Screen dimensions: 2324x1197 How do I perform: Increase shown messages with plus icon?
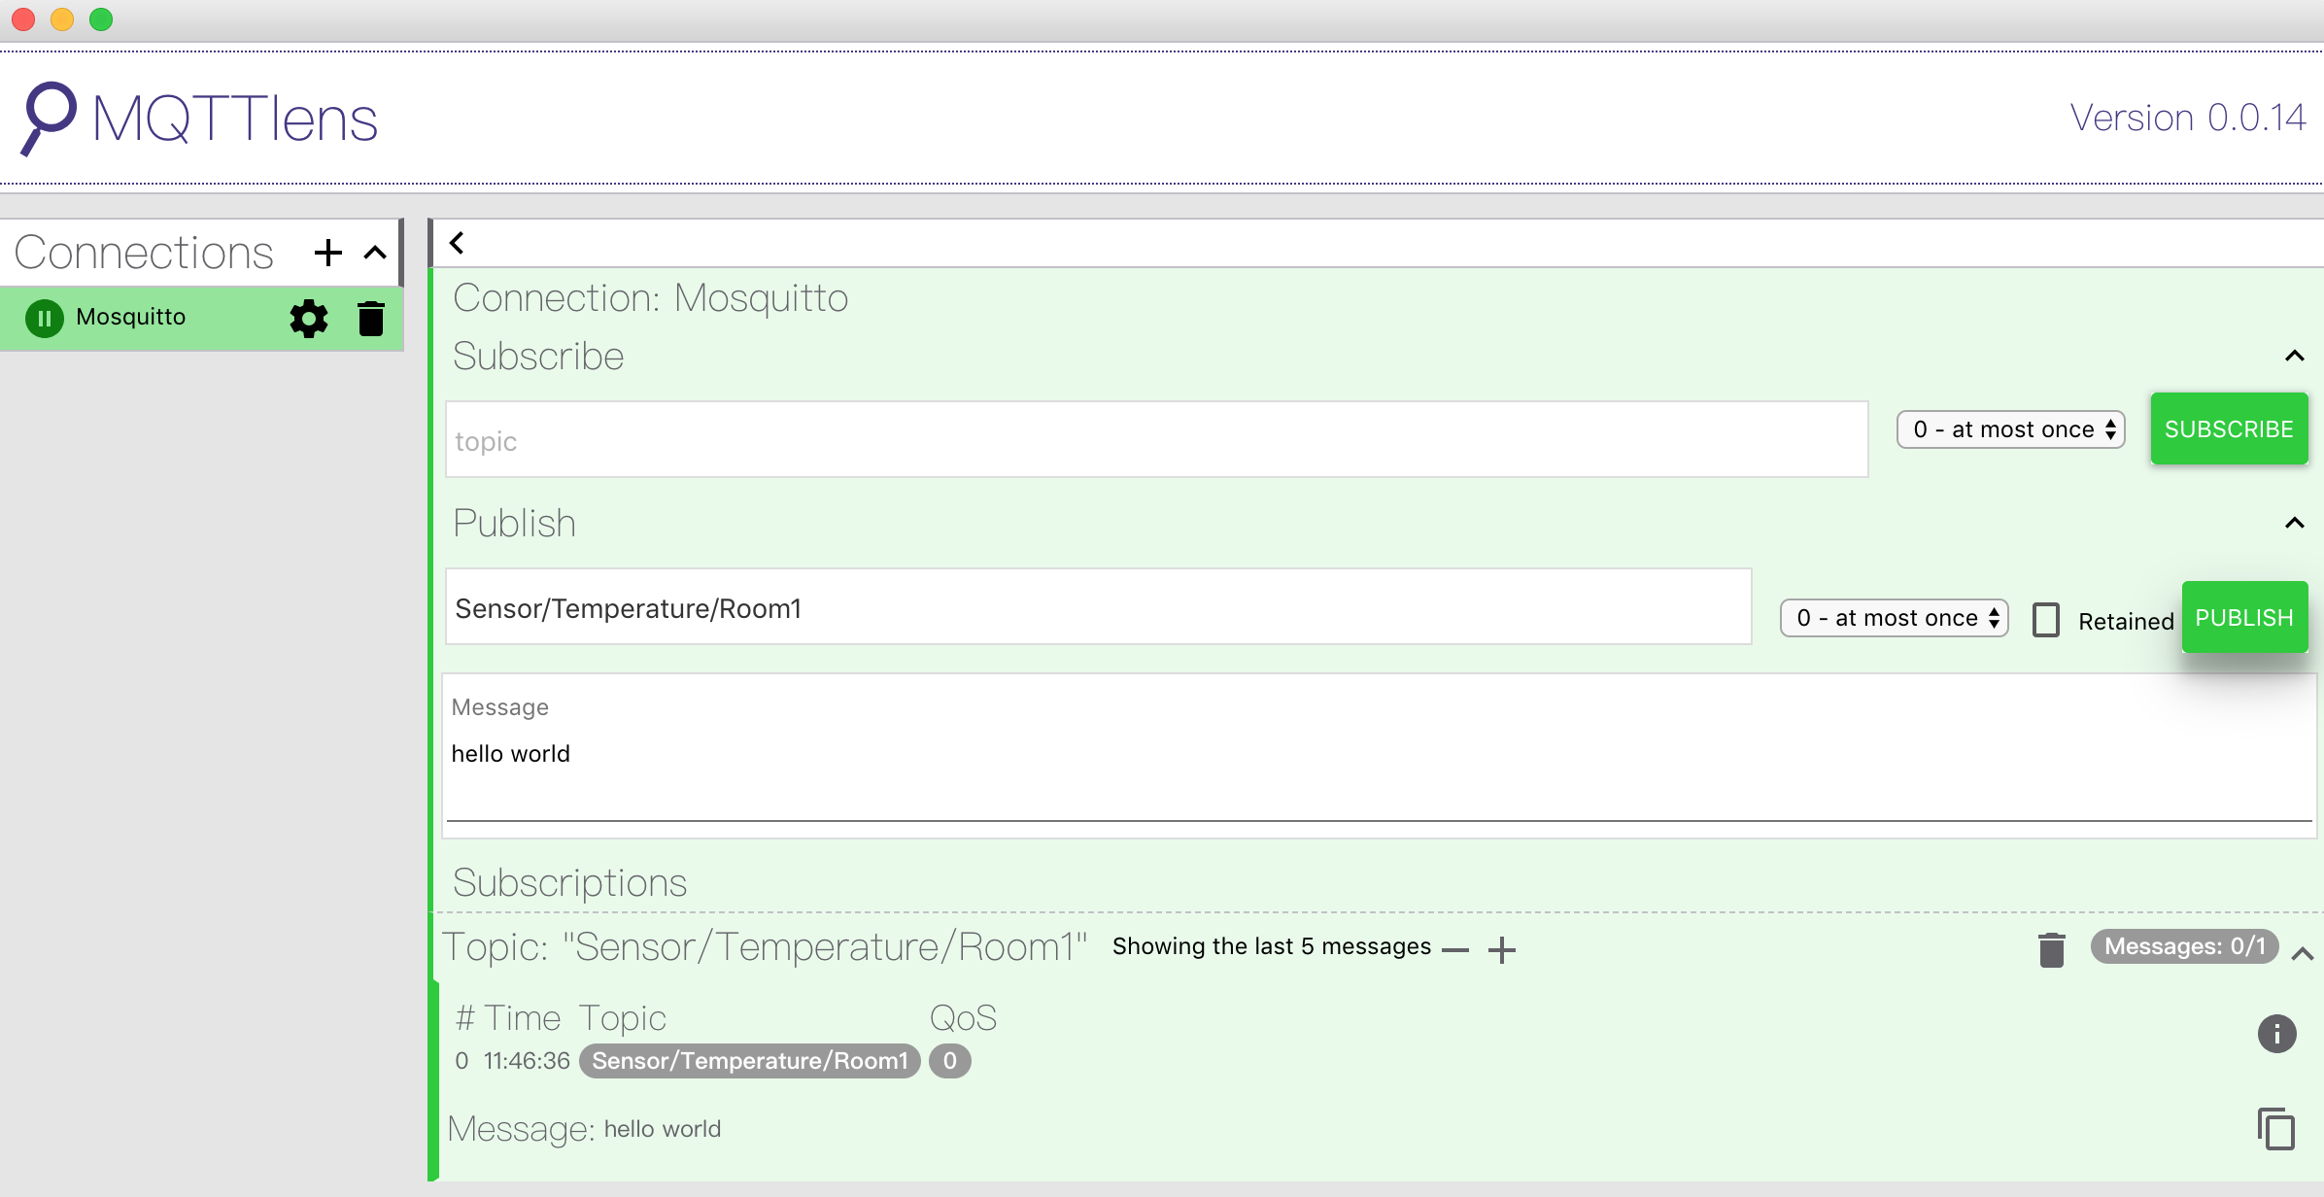(x=1501, y=949)
